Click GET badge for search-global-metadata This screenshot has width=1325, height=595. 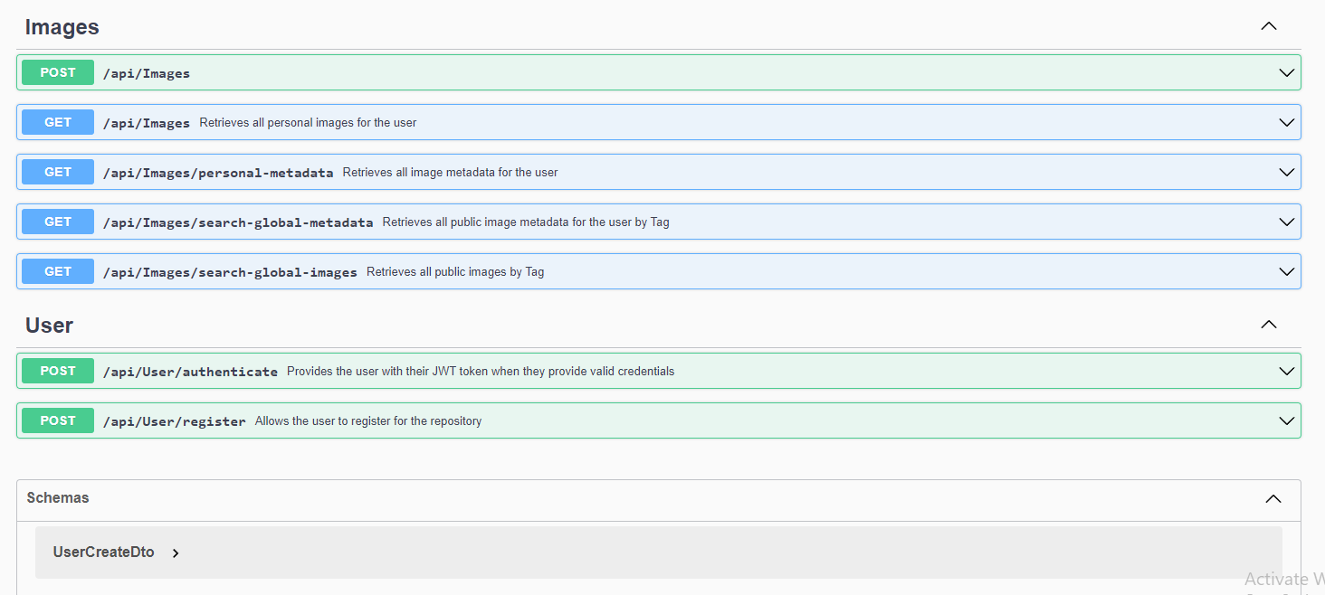pyautogui.click(x=58, y=222)
